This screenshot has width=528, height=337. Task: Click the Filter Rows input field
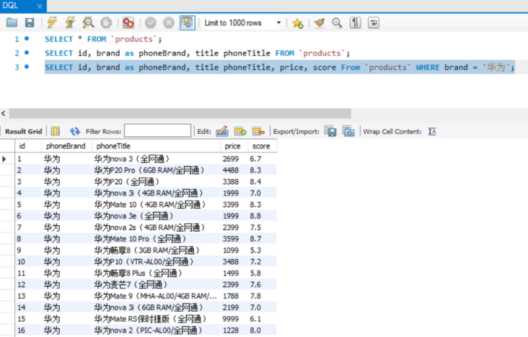coord(157,131)
